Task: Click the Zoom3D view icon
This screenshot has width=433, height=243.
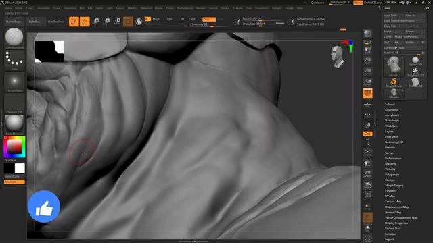Action: (367, 174)
